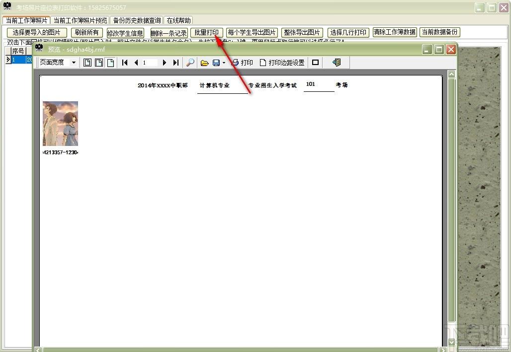The height and width of the screenshot is (352, 511).
Task: Switch to 备份历史数据查询 tab
Action: coord(137,20)
